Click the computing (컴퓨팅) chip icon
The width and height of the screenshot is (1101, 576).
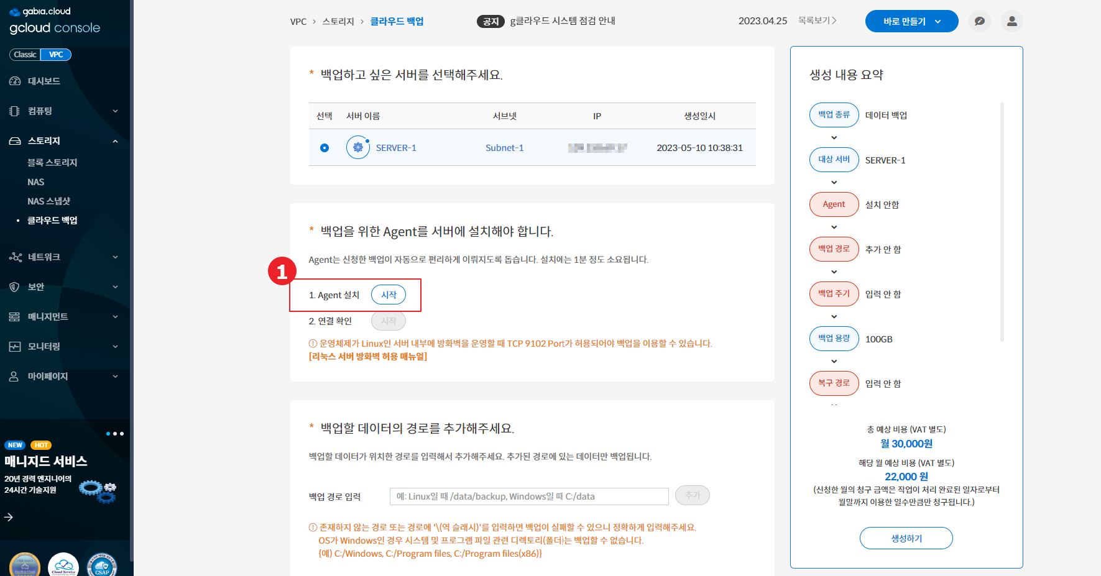[15, 111]
